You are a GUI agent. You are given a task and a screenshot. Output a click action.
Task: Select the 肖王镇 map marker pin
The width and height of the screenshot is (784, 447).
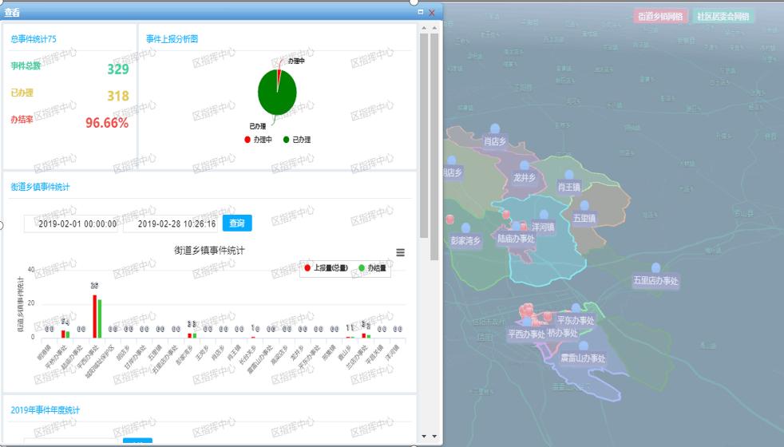click(x=569, y=175)
